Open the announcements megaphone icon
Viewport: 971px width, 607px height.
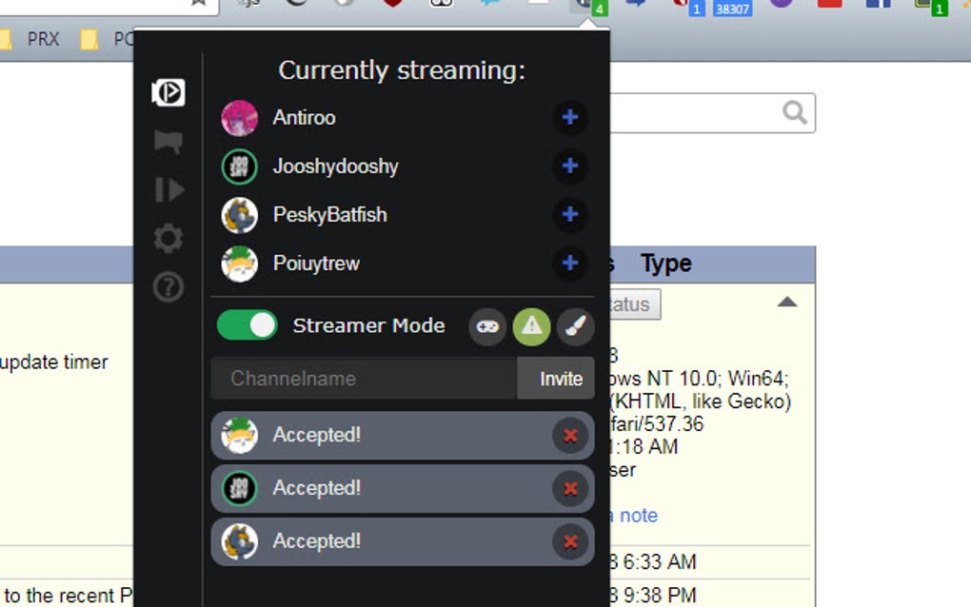(167, 141)
